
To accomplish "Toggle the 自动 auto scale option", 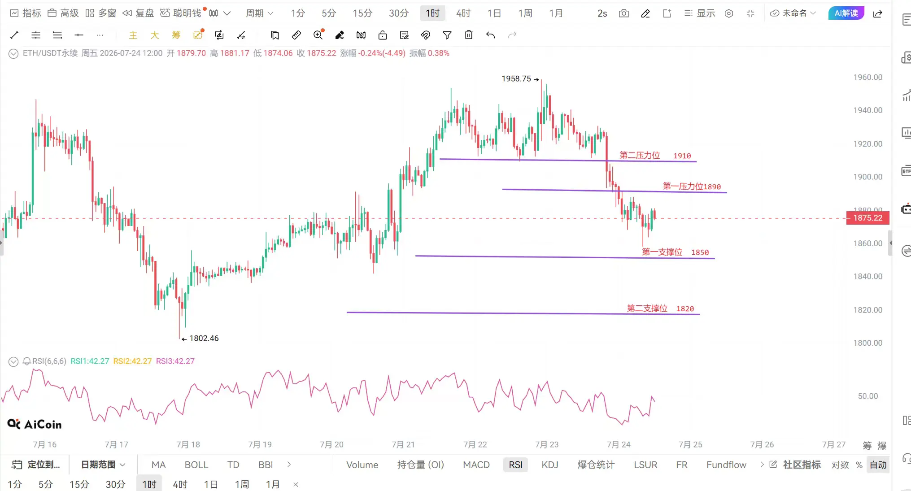I will pyautogui.click(x=878, y=465).
